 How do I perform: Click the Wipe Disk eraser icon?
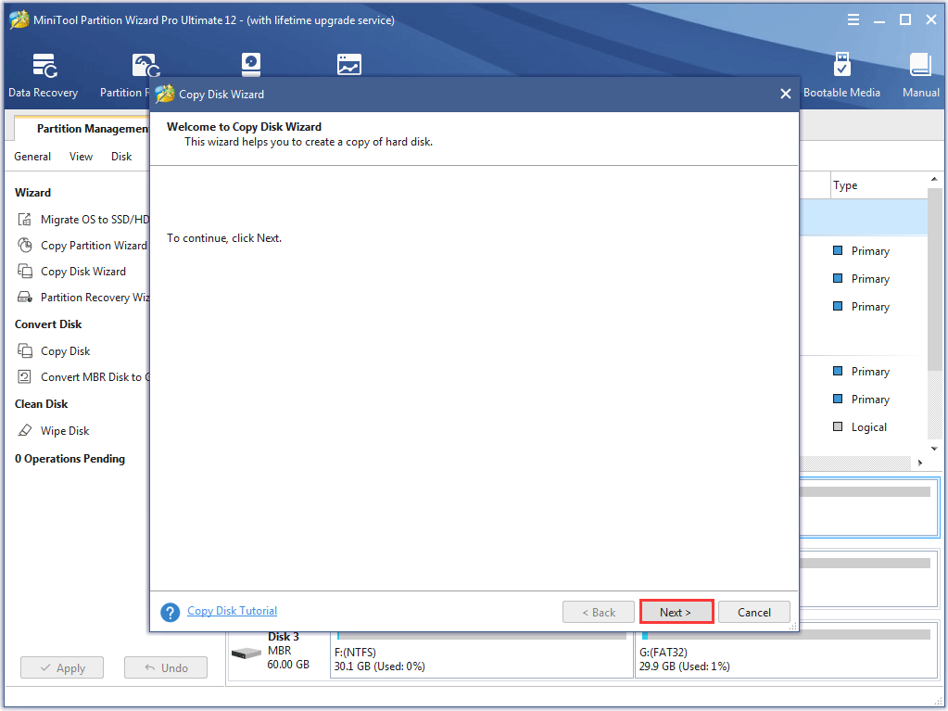24,430
